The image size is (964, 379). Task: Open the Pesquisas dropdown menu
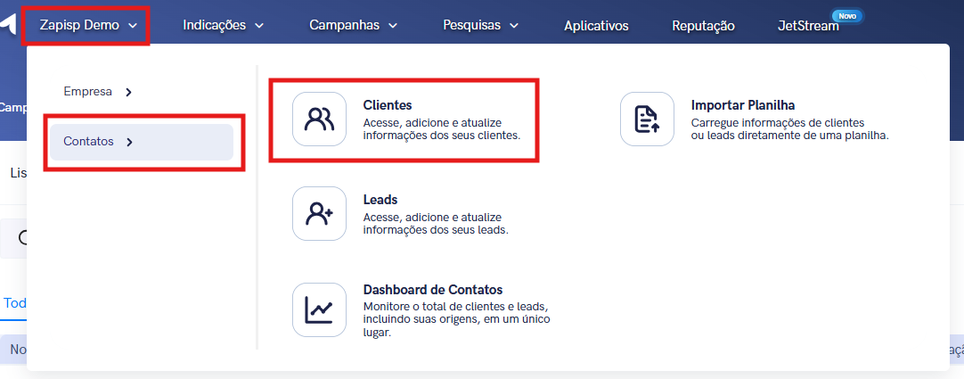pyautogui.click(x=480, y=26)
